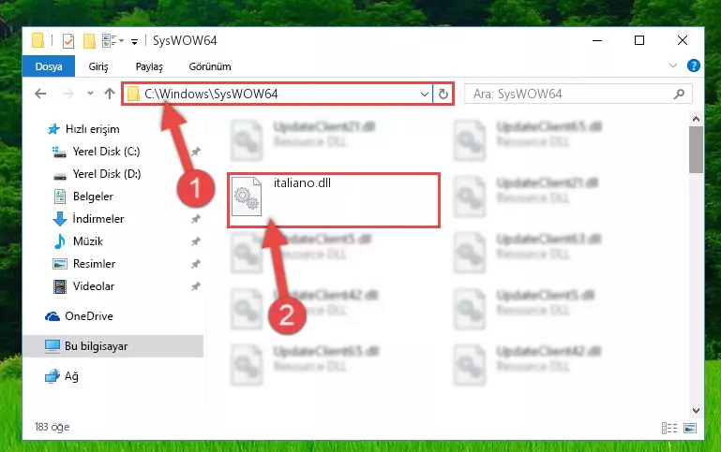Open Videolar folder in sidebar
The image size is (721, 452).
point(94,286)
